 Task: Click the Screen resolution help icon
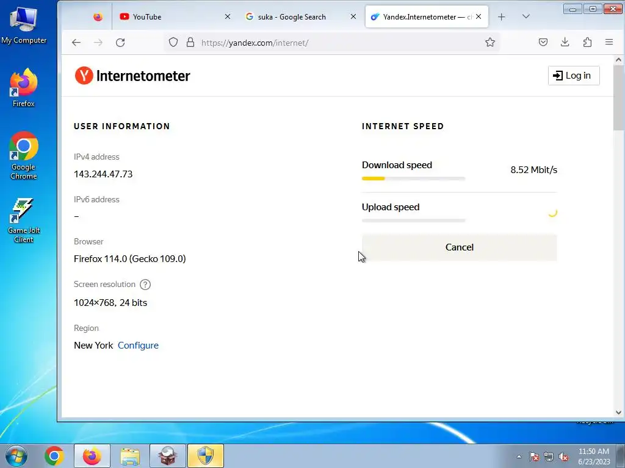click(145, 285)
